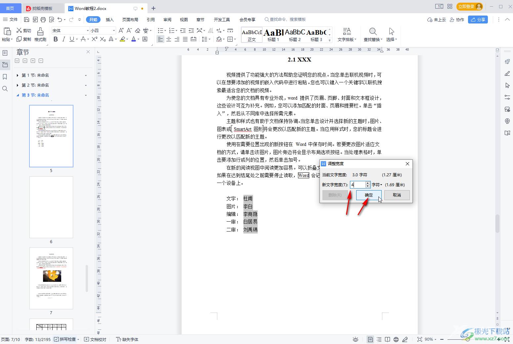Expand the styles gallery arrow

pos(329,40)
